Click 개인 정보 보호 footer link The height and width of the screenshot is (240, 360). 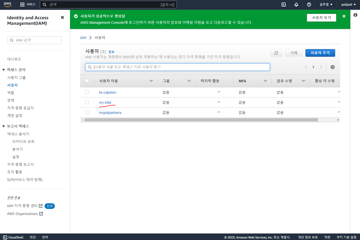pyautogui.click(x=308, y=237)
